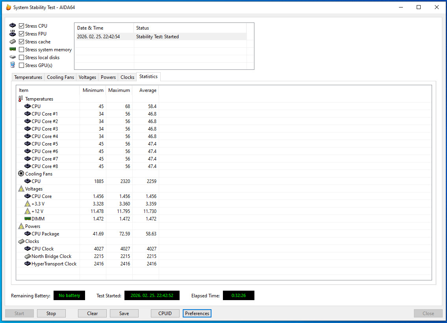Open the Preferences button
Image resolution: width=447 pixels, height=323 pixels.
pos(197,313)
